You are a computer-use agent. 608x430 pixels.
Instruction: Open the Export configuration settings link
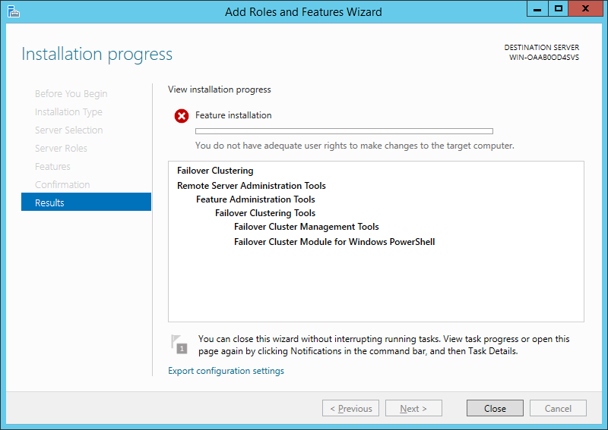click(x=226, y=371)
